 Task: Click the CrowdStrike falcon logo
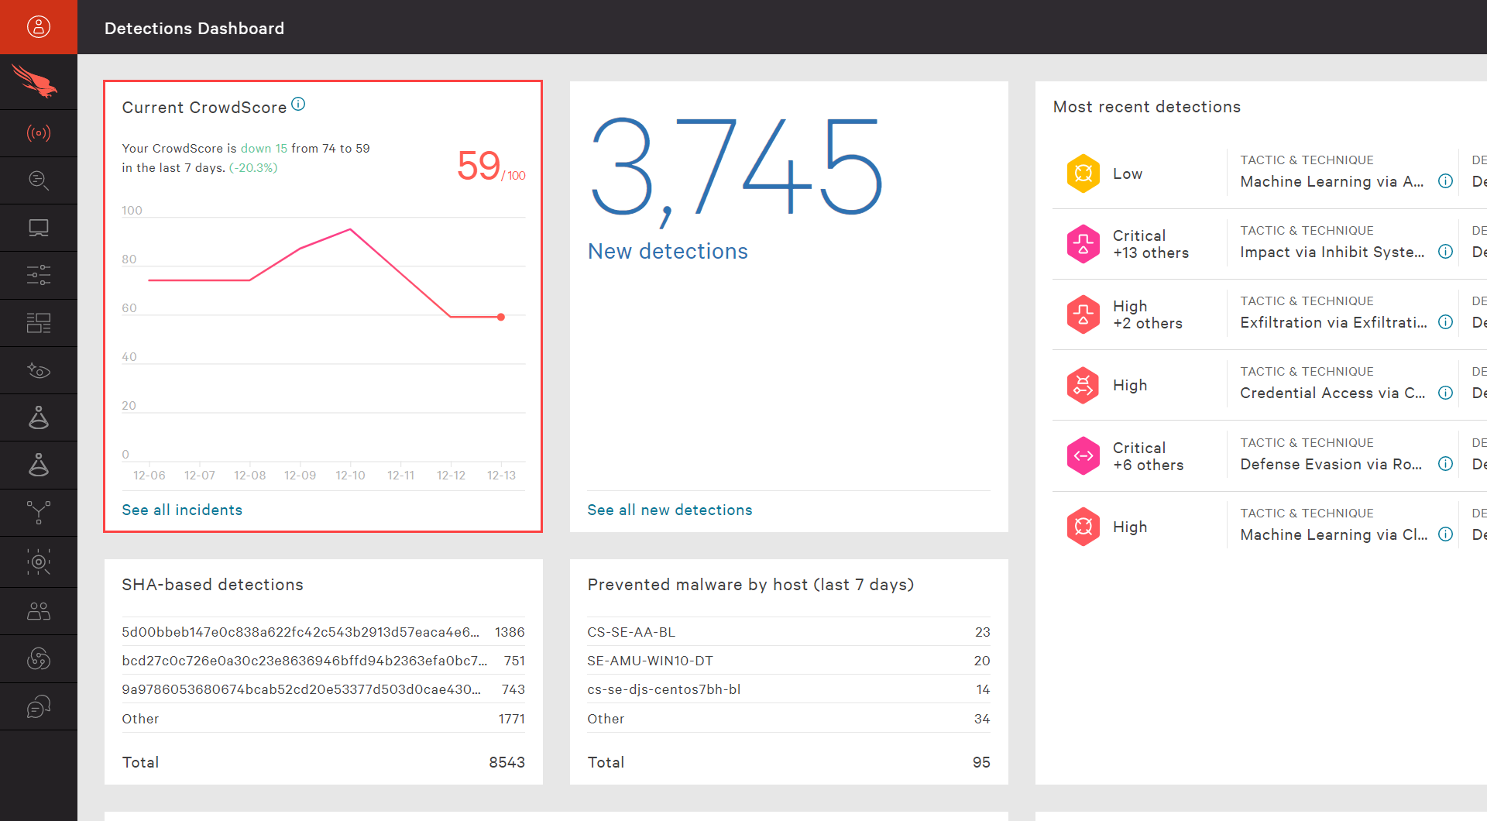tap(36, 81)
